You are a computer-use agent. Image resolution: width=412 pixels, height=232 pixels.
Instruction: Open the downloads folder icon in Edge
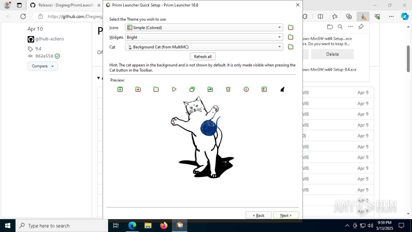330,27
